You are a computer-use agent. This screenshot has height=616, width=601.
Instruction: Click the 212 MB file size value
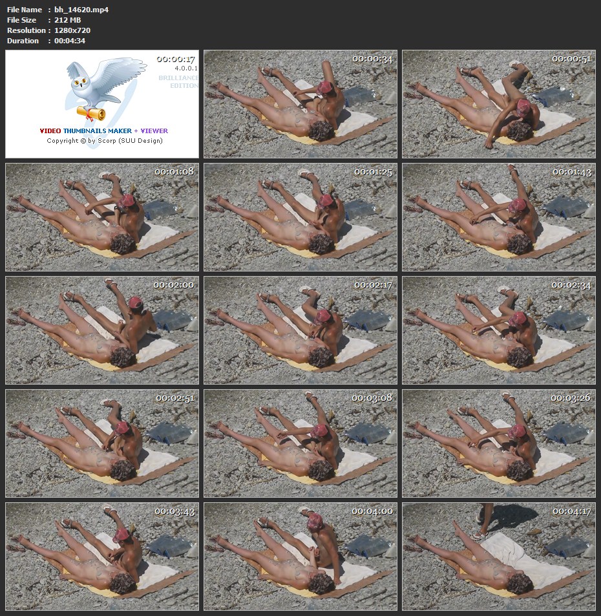click(x=67, y=20)
